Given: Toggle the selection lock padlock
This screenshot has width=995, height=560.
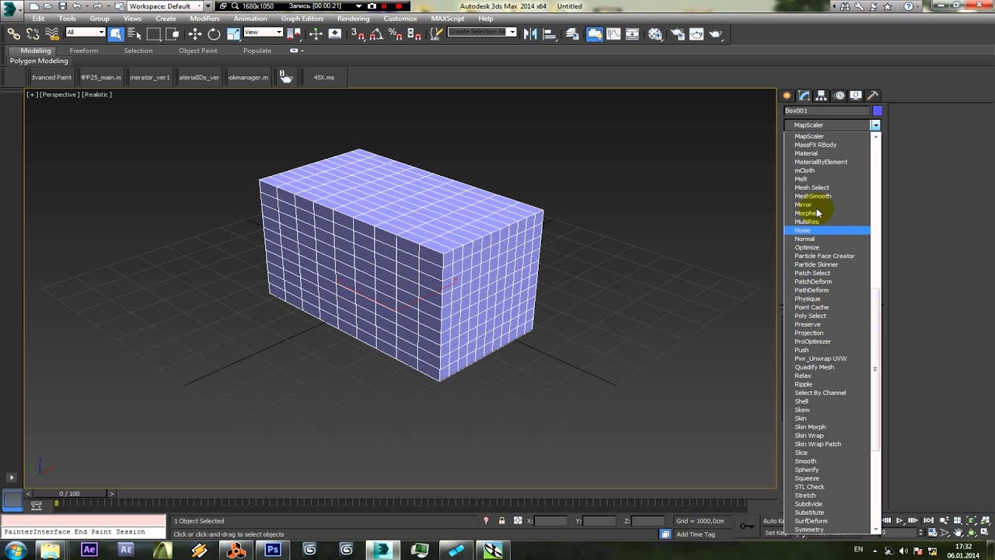Looking at the screenshot, I should click(502, 521).
